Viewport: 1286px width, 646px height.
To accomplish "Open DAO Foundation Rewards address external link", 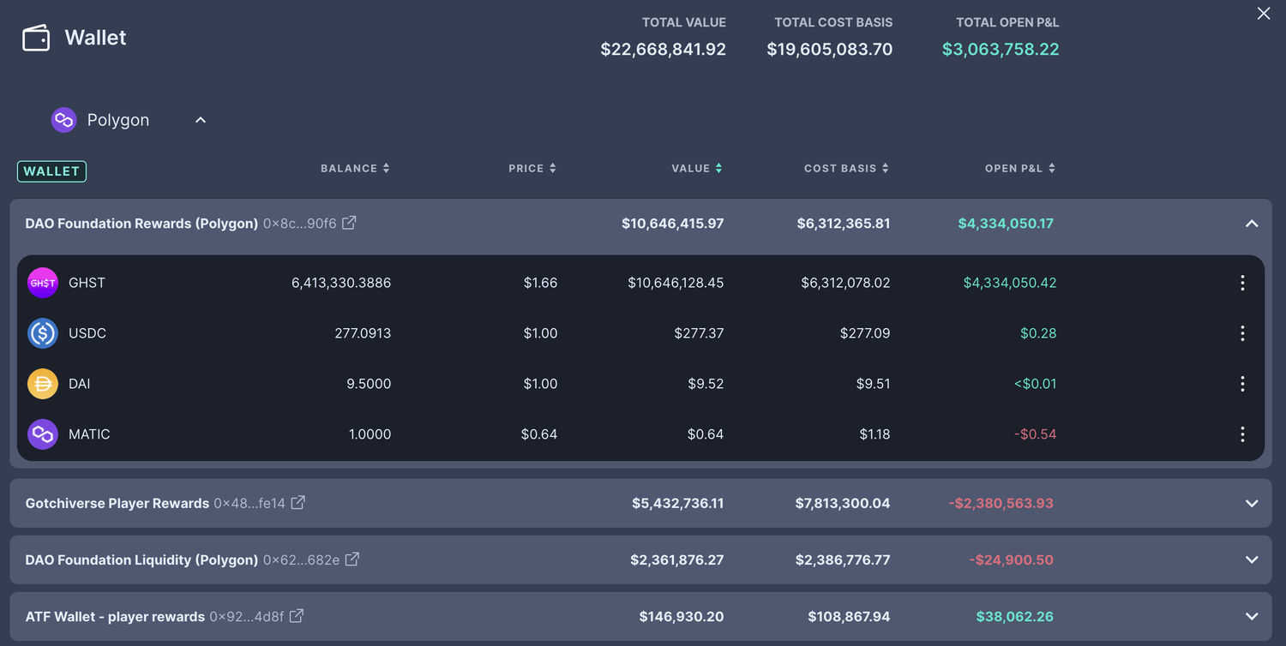I will (x=349, y=223).
